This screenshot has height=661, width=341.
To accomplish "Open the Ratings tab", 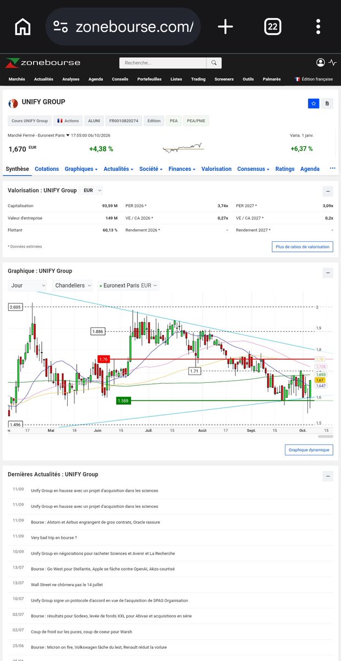I will (x=285, y=169).
